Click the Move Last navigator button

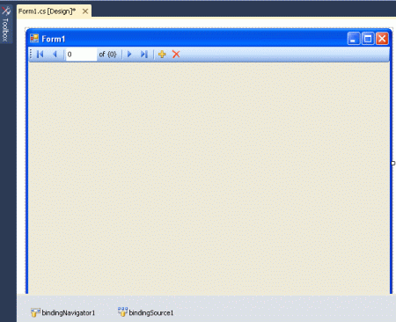coord(144,55)
